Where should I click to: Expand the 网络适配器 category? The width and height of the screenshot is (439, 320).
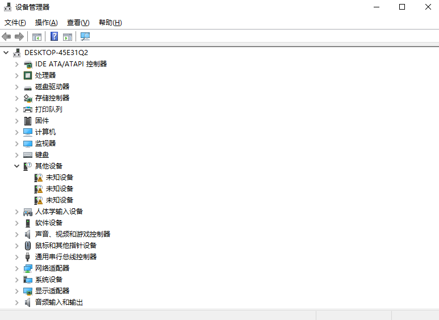click(x=16, y=268)
